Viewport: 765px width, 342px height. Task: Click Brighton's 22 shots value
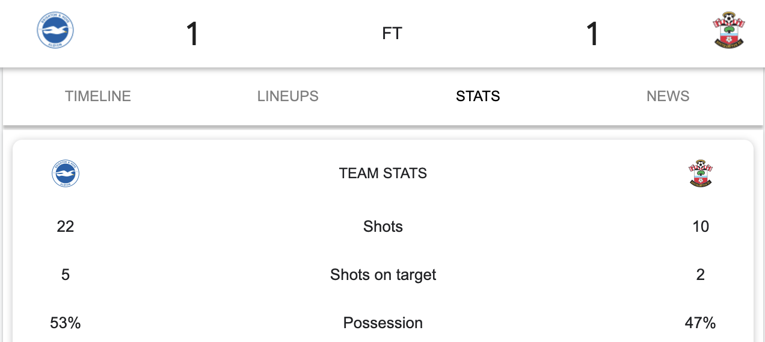click(66, 226)
